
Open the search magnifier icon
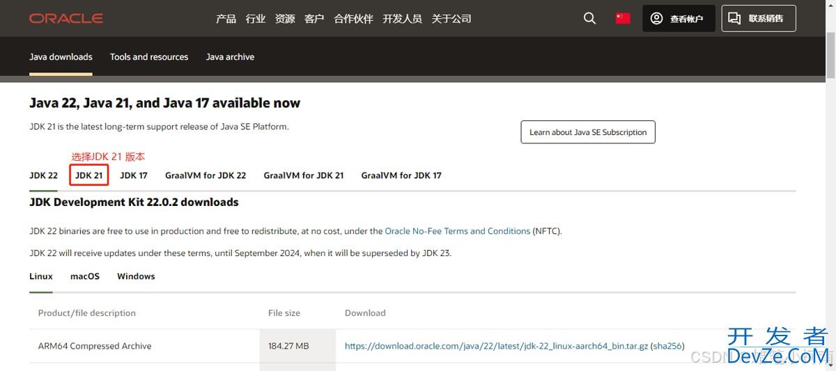[589, 19]
